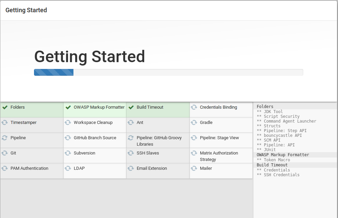The image size is (338, 218).
Task: Click the green checkmark next to Folders
Action: (x=5, y=107)
